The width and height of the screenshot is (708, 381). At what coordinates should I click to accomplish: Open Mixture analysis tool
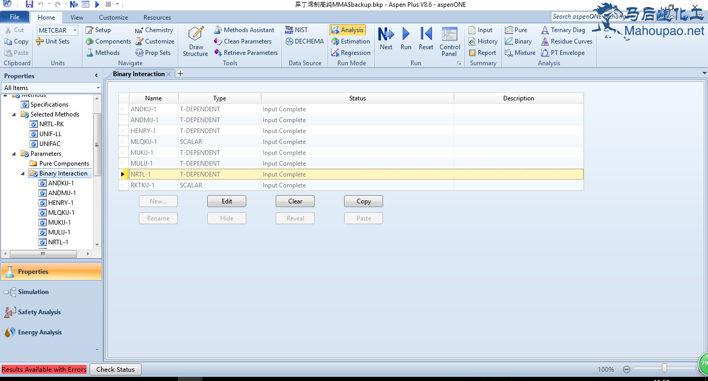520,53
